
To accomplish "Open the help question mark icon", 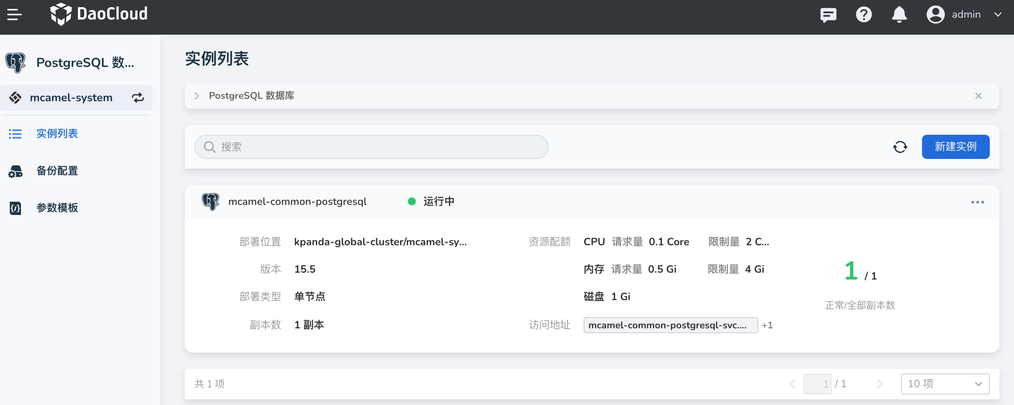I will click(x=864, y=15).
